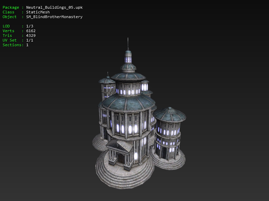Select the Tris count 4329
Image resolution: width=269 pixels, height=201 pixels.
pyautogui.click(x=31, y=36)
